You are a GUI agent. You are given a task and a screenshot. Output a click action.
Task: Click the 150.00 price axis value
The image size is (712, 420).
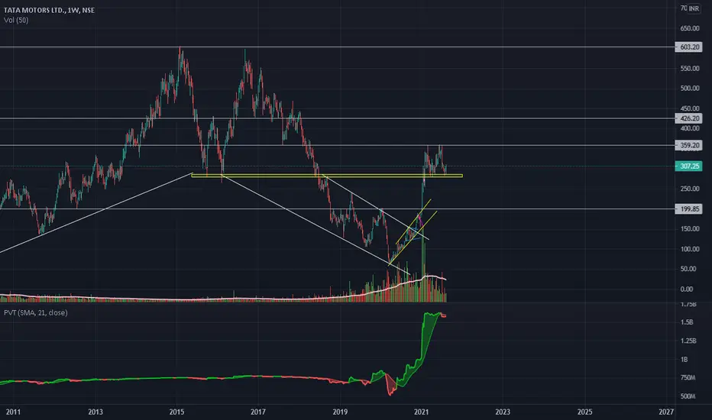690,229
